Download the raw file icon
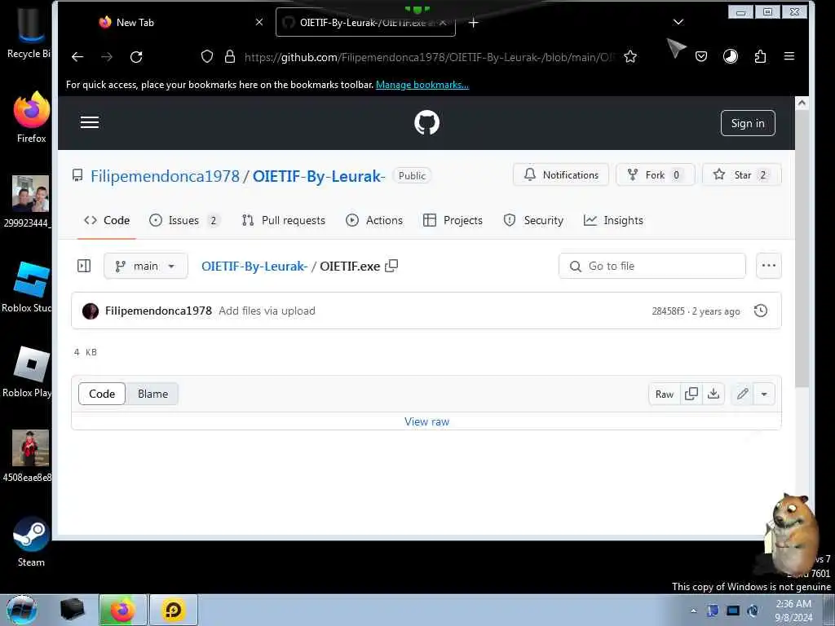This screenshot has width=835, height=626. [x=714, y=394]
